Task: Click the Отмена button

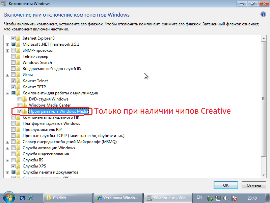Action: click(253, 185)
